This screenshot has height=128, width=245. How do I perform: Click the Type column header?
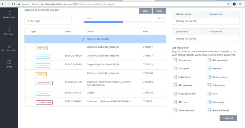tap(33, 31)
